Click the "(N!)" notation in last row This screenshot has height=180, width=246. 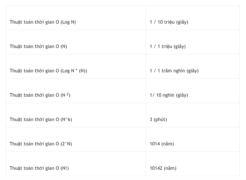click(x=65, y=168)
